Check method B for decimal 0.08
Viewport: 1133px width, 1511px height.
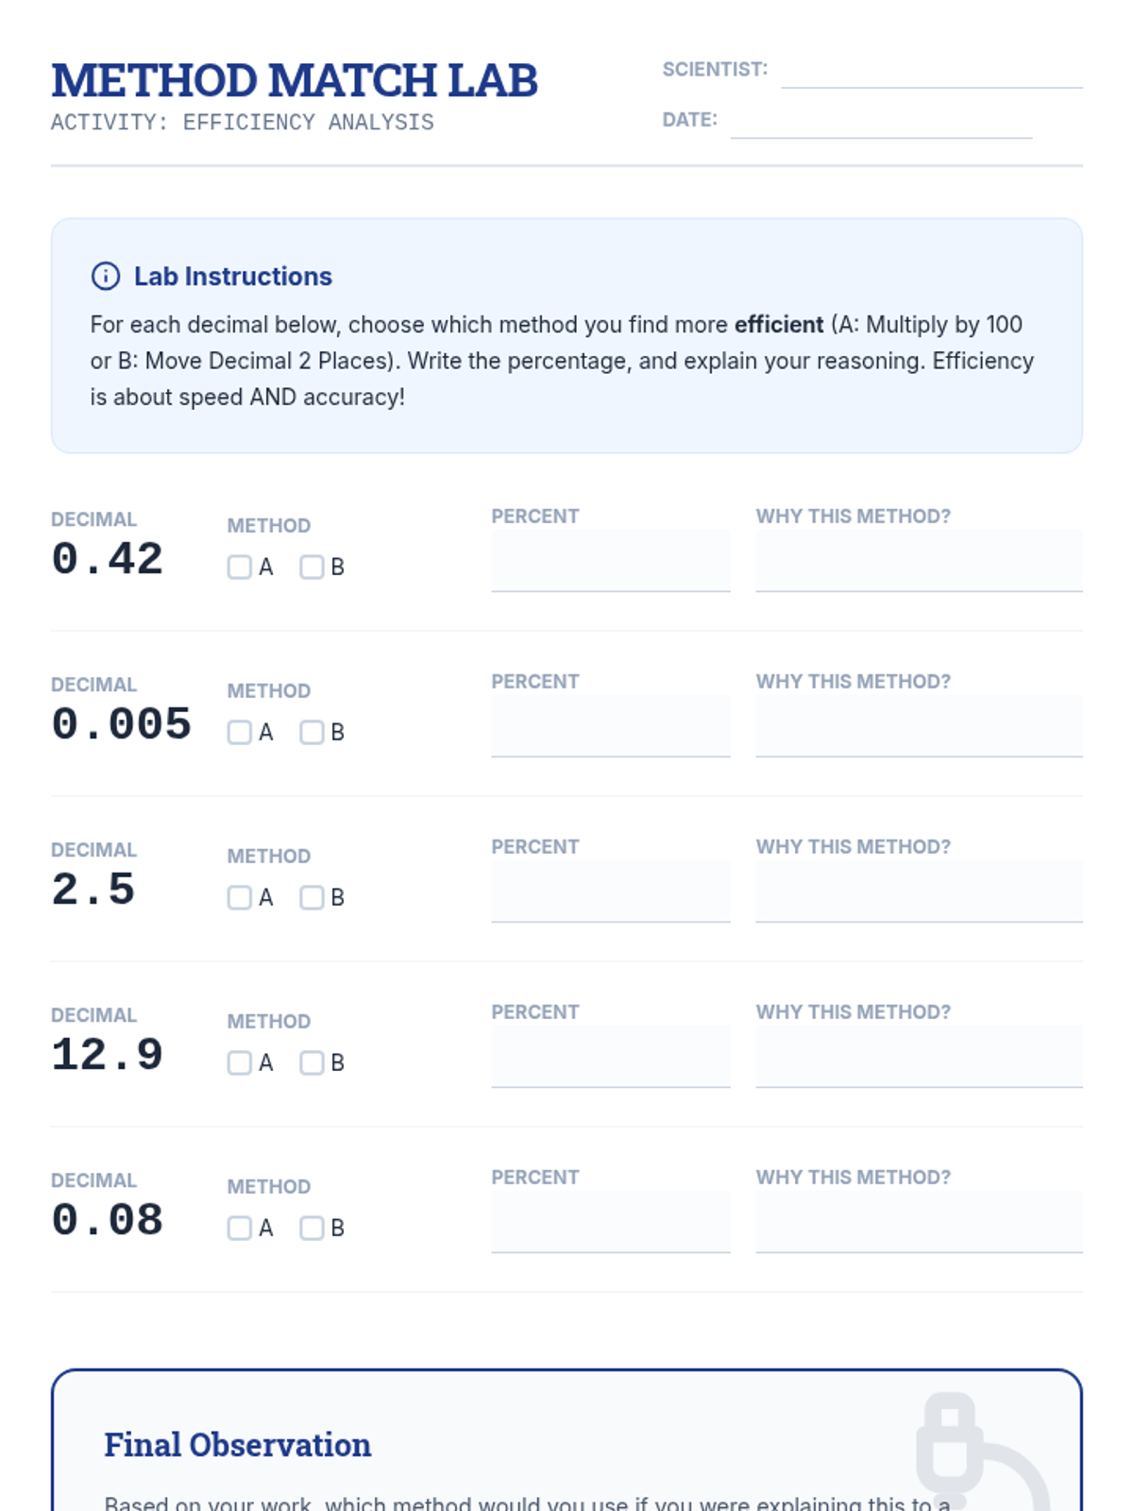[312, 1228]
